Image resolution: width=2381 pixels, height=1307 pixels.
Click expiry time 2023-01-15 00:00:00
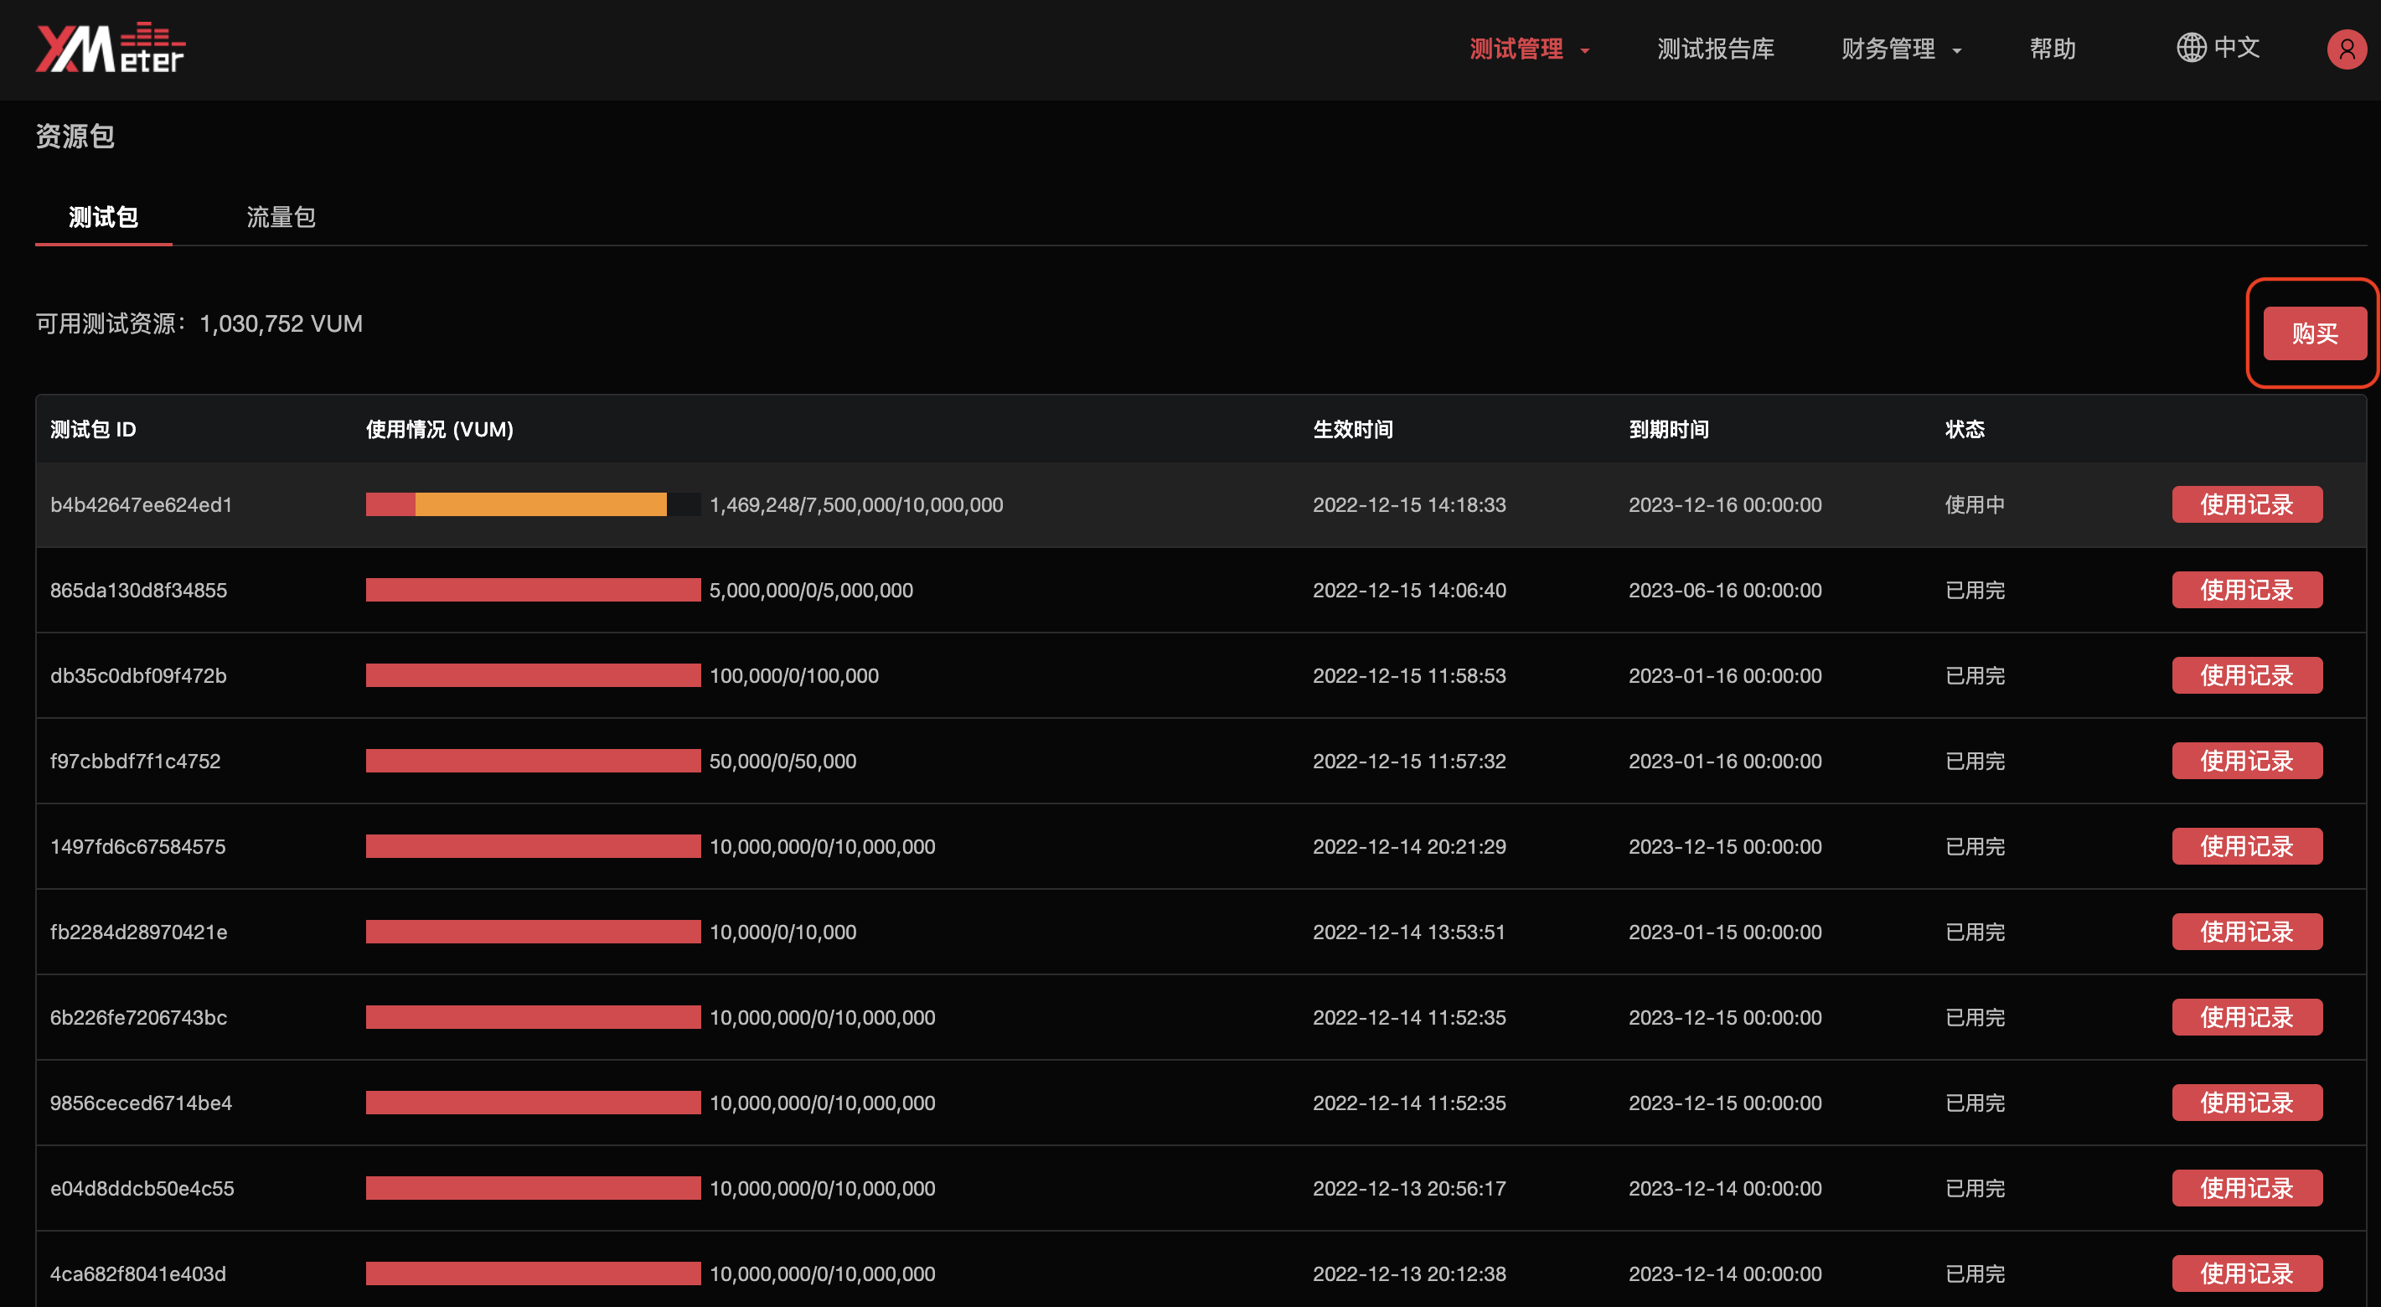pos(1725,932)
